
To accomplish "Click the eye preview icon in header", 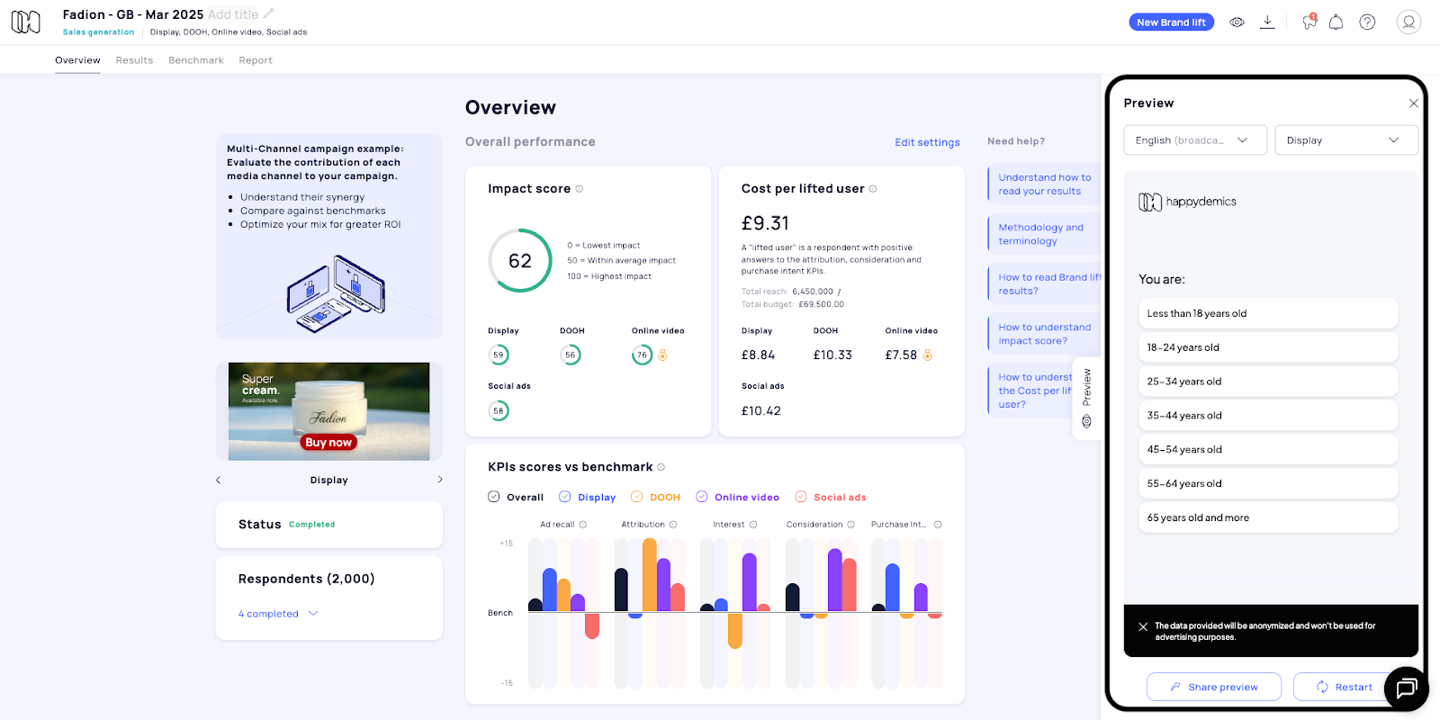I will (1237, 22).
